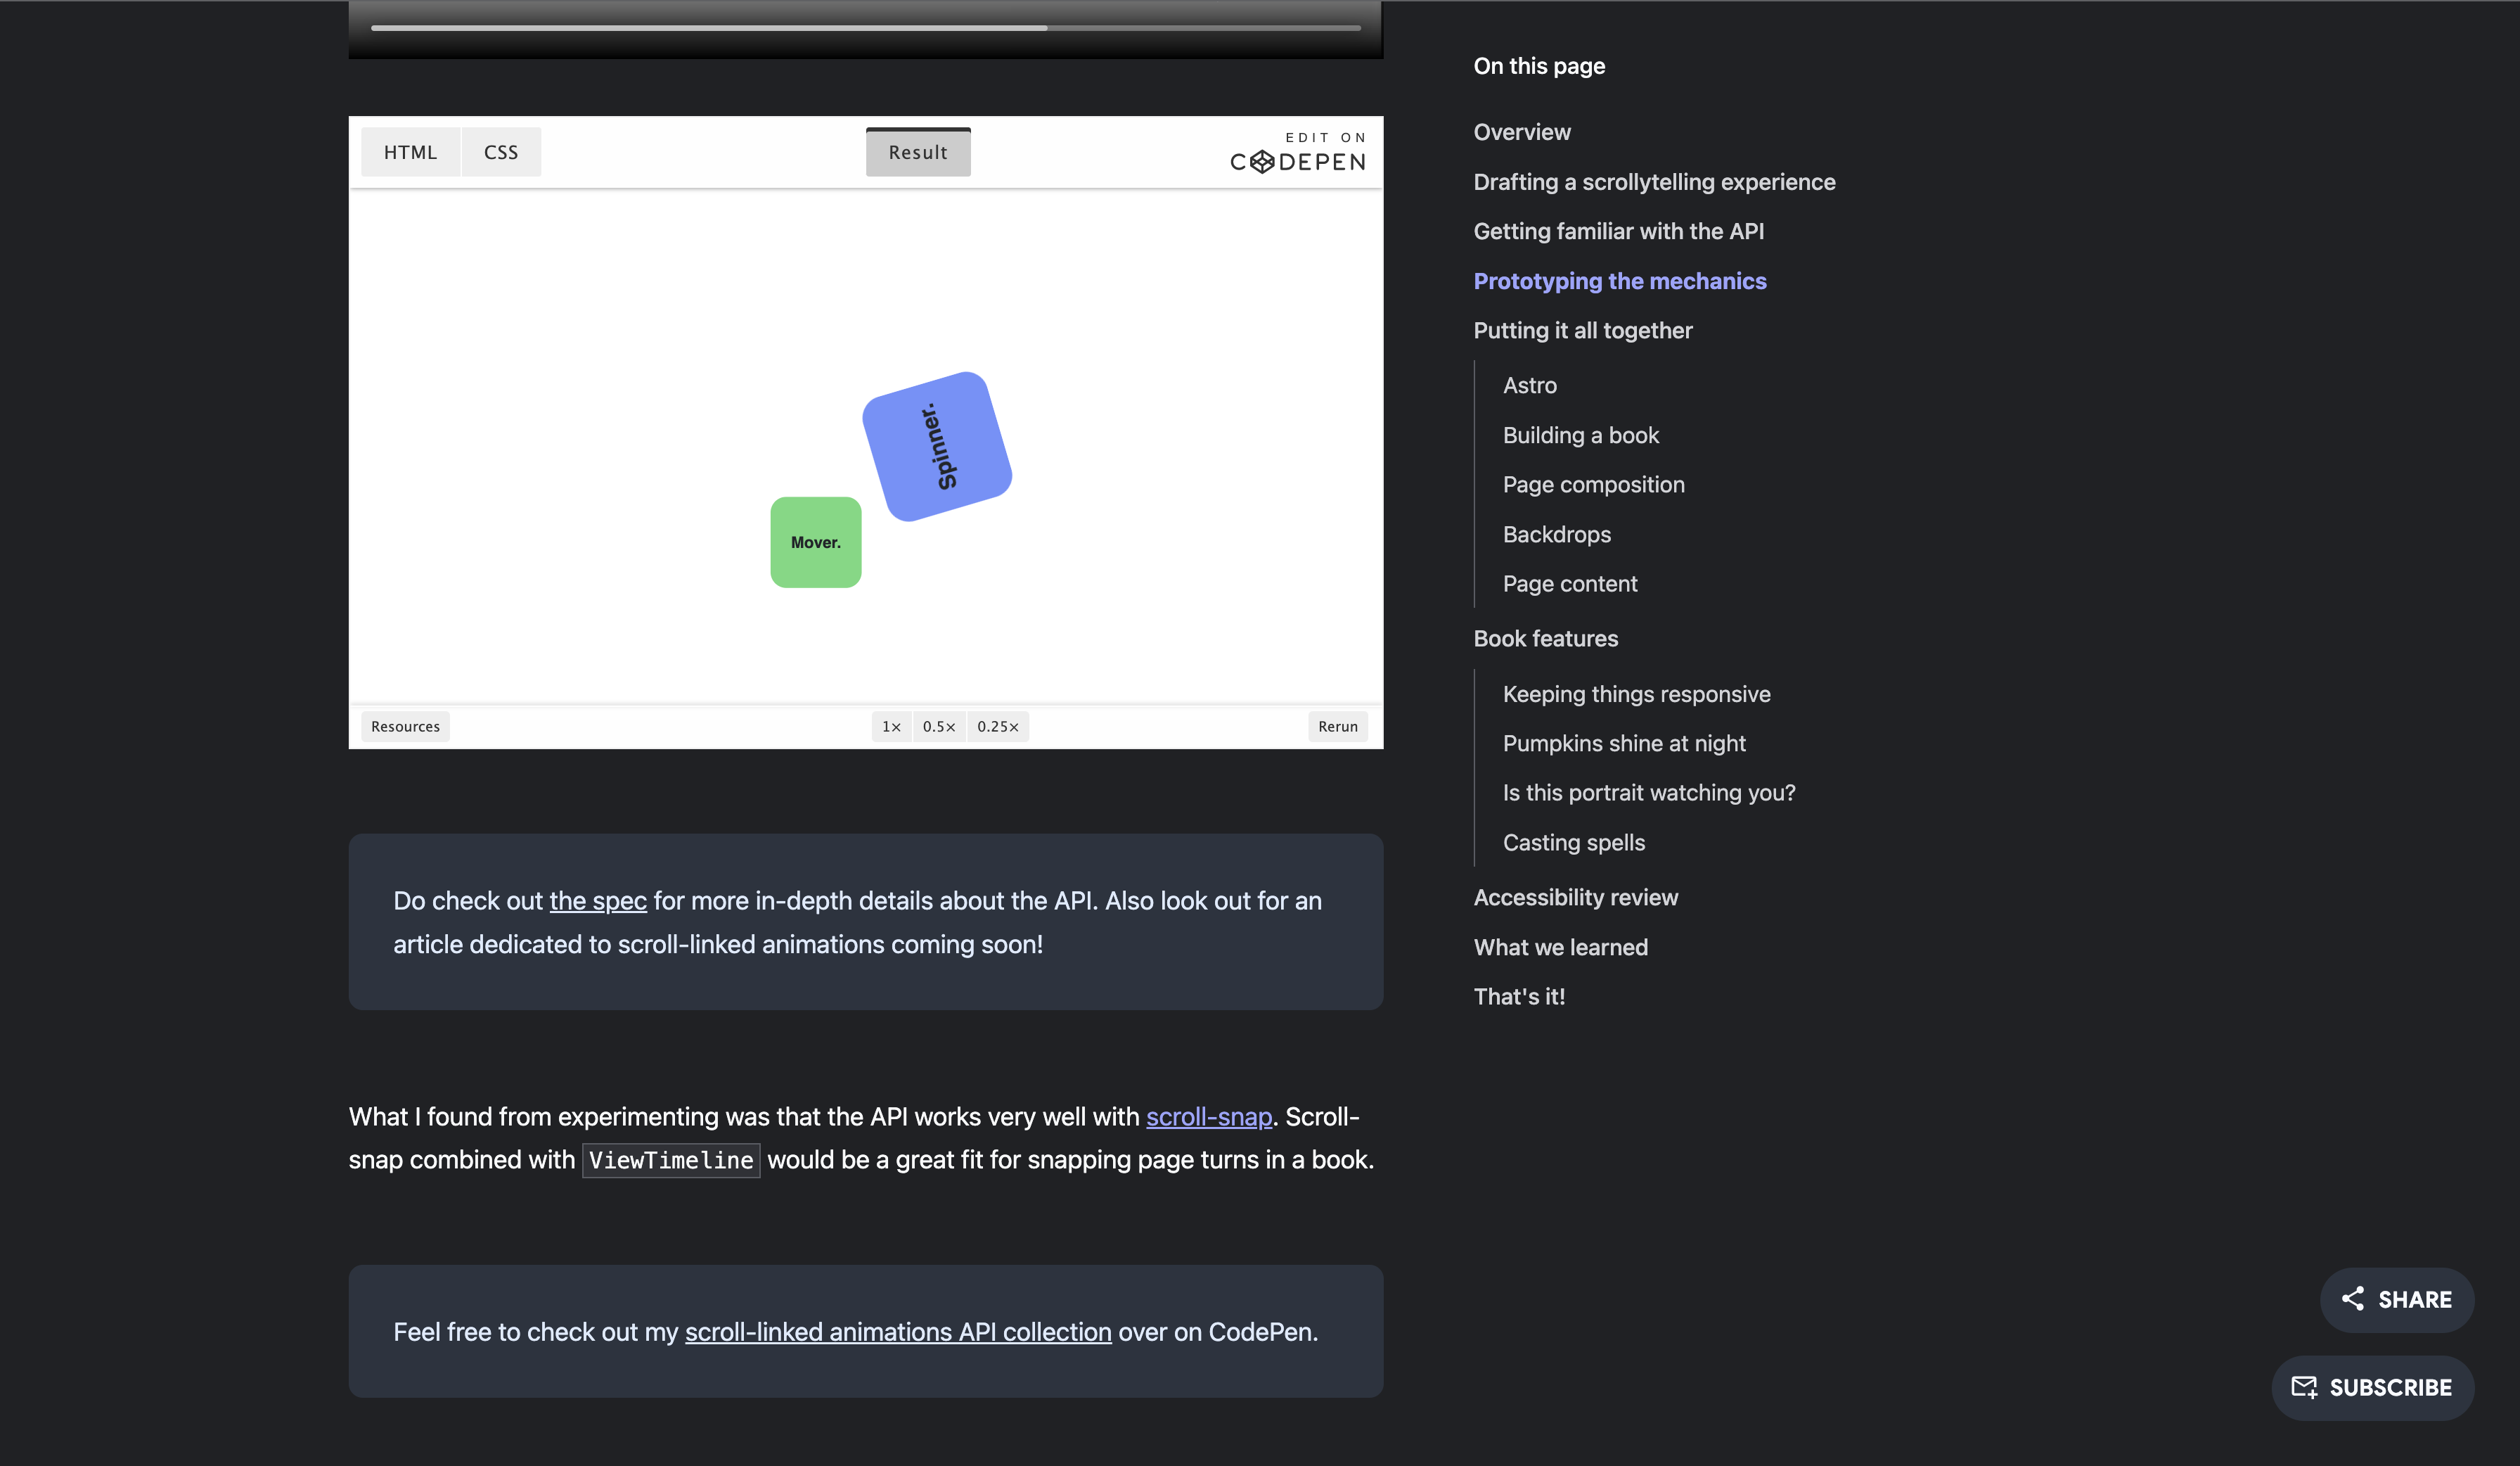2520x1466 pixels.
Task: Go to That's it! section
Action: pos(1520,997)
